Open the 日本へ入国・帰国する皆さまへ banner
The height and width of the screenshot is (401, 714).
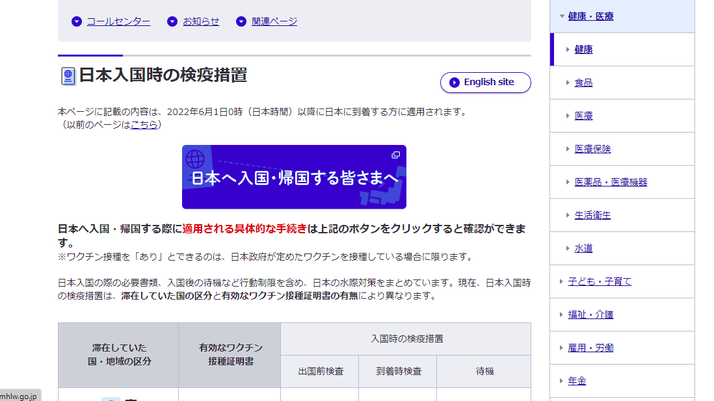click(294, 177)
